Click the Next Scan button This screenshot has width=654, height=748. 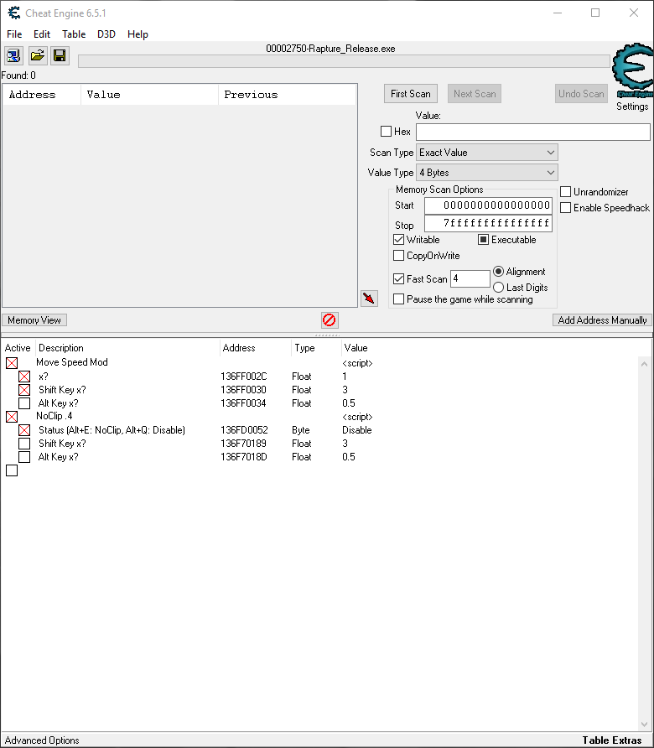pyautogui.click(x=475, y=94)
